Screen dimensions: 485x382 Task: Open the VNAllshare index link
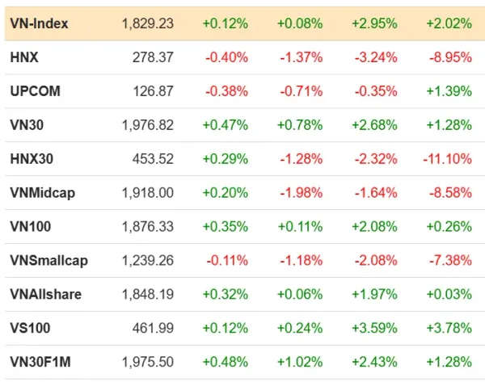tap(46, 294)
